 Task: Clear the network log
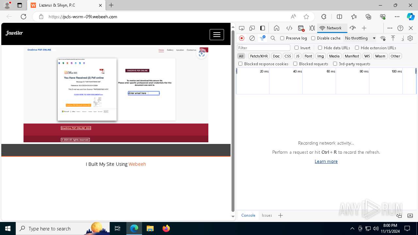[252, 38]
